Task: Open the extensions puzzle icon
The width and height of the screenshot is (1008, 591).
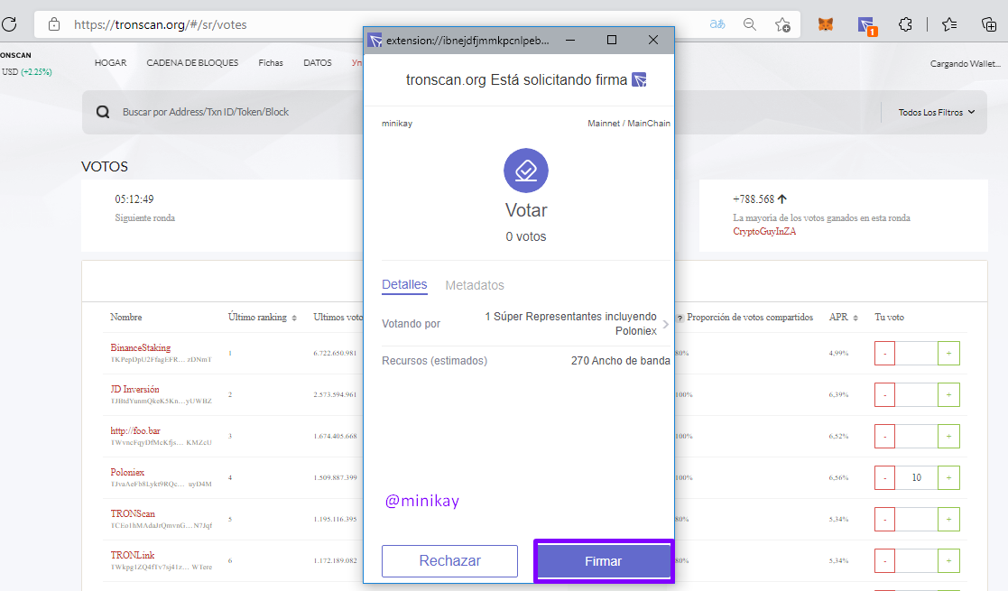Action: (905, 24)
